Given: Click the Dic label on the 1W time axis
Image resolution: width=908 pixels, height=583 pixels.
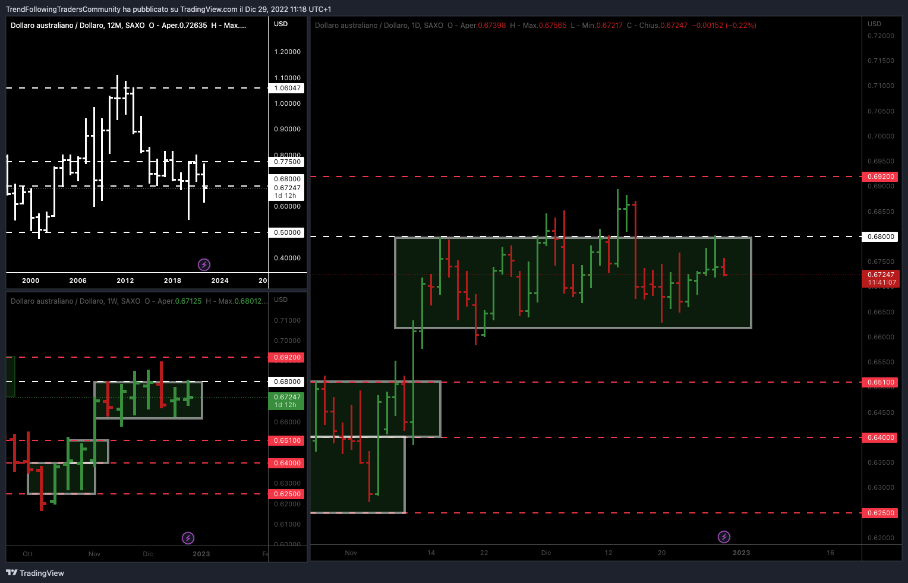Looking at the screenshot, I should (x=148, y=554).
